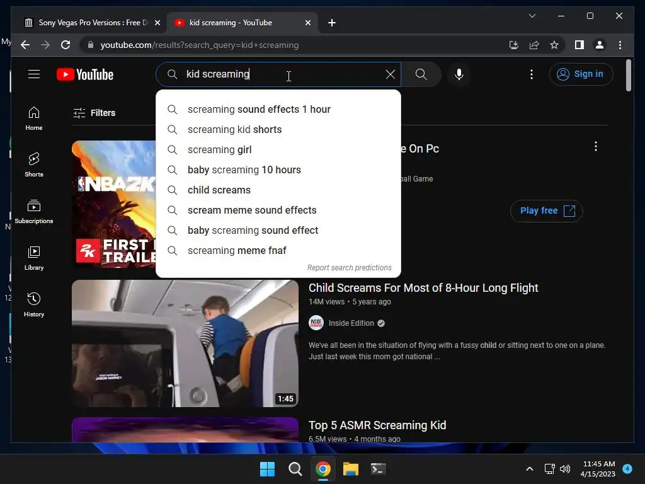Open File Explorer from the taskbar

351,469
